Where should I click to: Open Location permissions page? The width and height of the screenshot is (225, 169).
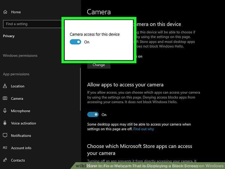18,86
